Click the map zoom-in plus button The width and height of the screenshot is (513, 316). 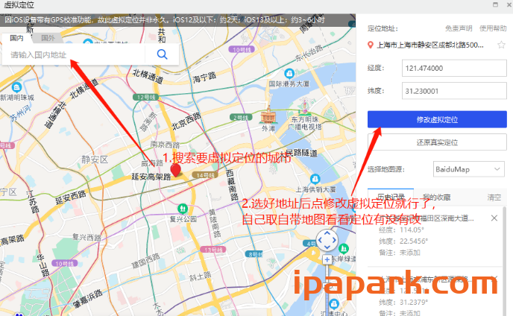point(327,260)
